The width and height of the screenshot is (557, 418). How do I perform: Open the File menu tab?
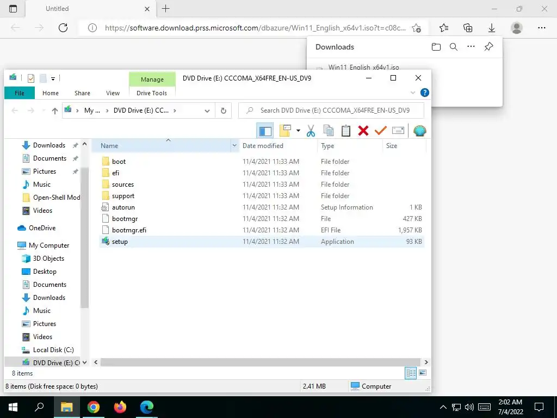pyautogui.click(x=20, y=93)
